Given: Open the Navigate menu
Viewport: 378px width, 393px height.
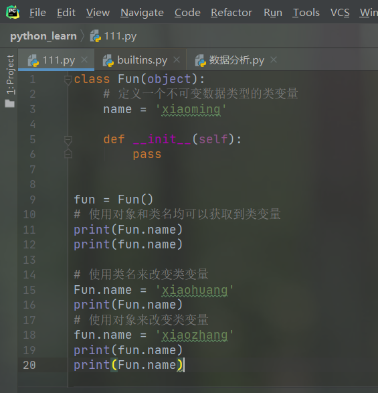Looking at the screenshot, I should pos(142,13).
